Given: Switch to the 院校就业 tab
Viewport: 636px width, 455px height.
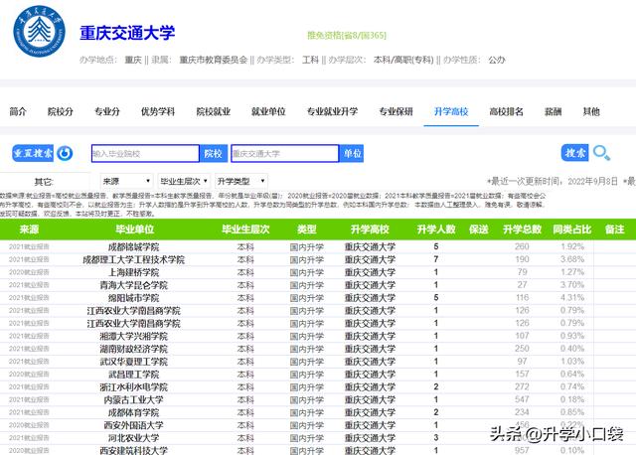Looking at the screenshot, I should (214, 111).
